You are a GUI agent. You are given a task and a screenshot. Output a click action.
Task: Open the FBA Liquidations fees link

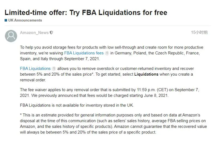pyautogui.click(x=84, y=53)
